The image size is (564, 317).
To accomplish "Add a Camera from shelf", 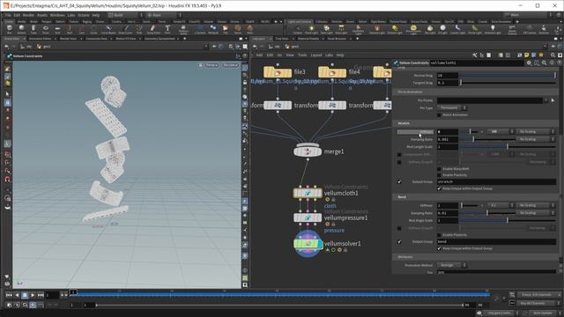I will [298, 29].
